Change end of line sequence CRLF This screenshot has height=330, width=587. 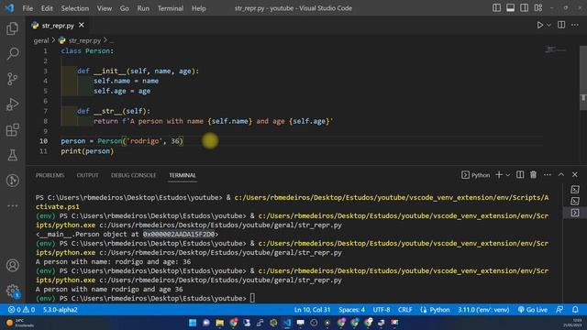[x=405, y=310]
